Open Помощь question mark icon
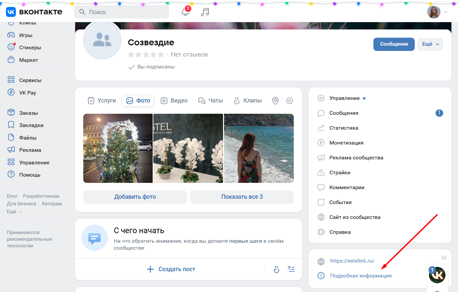Screen dimensions: 458x292 click(11, 175)
